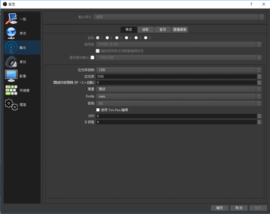The image size is (270, 214).
Task: Click the 取消 button
Action: coord(239,208)
